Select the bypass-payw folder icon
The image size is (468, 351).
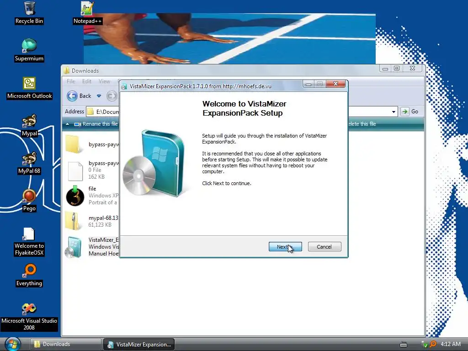pos(73,144)
